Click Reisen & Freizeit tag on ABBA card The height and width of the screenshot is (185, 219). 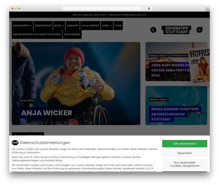pos(159,56)
